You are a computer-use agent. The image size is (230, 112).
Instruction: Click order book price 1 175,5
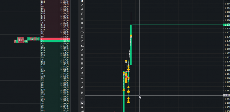click(x=64, y=55)
